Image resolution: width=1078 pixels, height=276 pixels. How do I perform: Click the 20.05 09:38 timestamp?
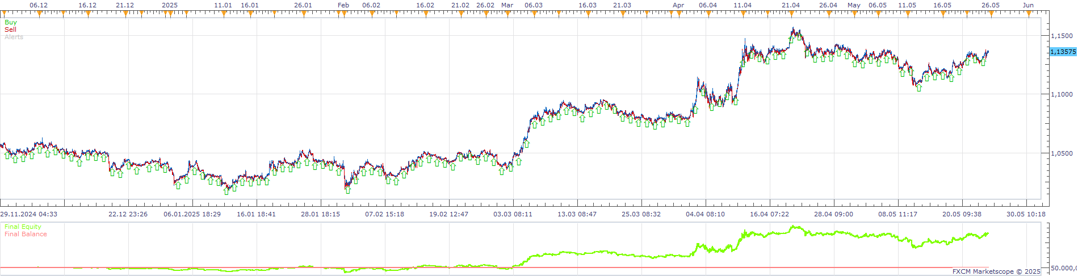962,214
